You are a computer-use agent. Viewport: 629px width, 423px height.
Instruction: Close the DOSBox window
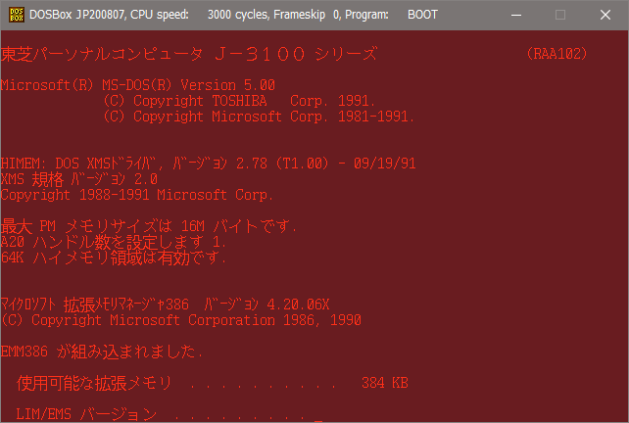605,15
